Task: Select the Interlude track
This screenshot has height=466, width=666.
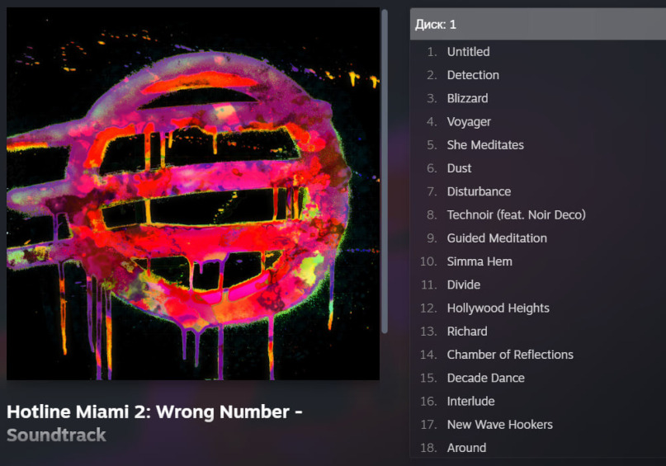Action: click(x=538, y=402)
